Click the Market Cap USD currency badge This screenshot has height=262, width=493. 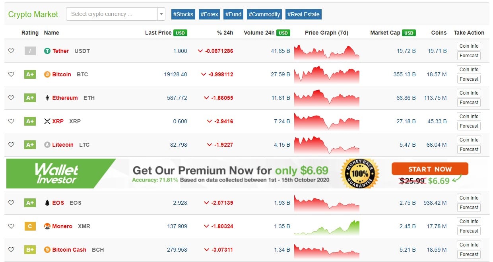tap(409, 33)
